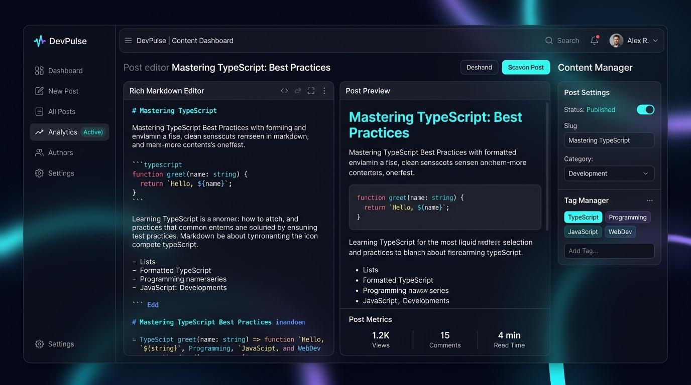Click the Search text in top bar
691x385 pixels.
568,41
